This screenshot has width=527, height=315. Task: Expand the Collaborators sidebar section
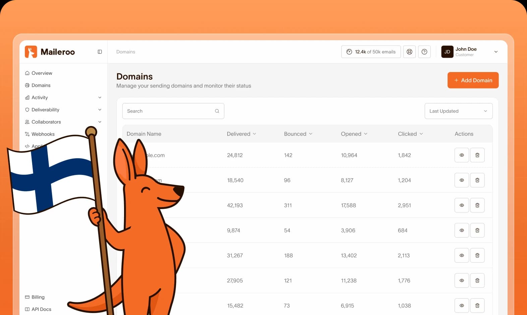click(x=63, y=122)
